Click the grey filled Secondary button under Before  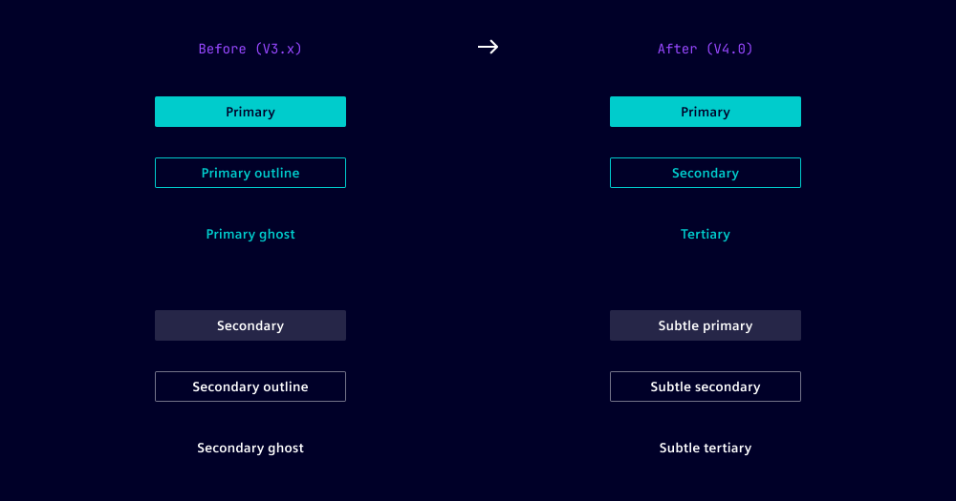point(250,325)
